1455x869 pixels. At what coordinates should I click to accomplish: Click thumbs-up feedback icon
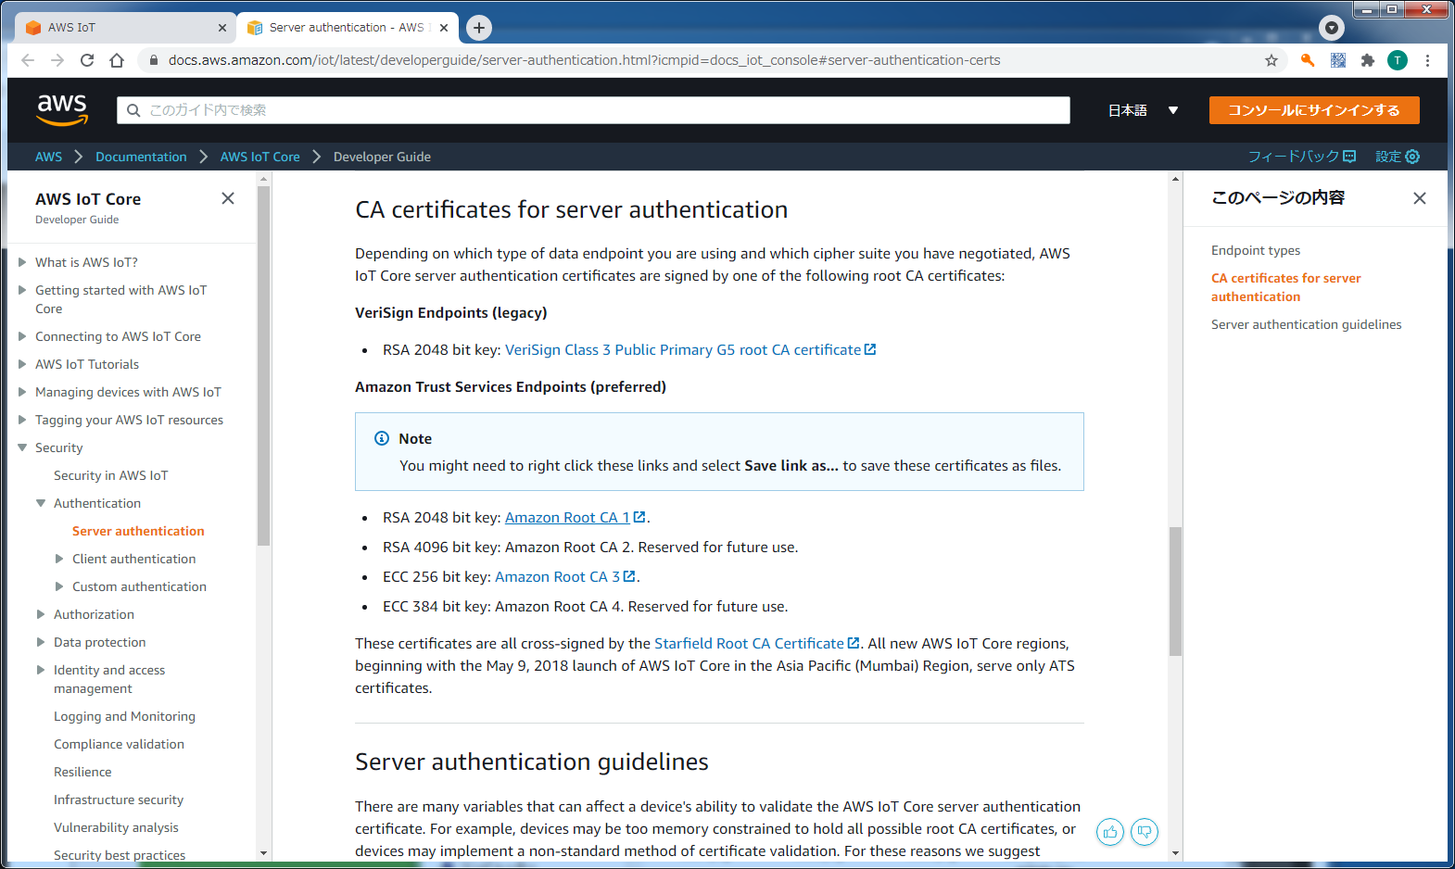1110,832
